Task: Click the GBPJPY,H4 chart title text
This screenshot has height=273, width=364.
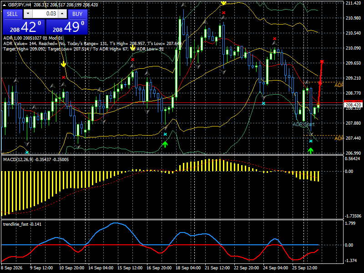Action: tap(19, 5)
